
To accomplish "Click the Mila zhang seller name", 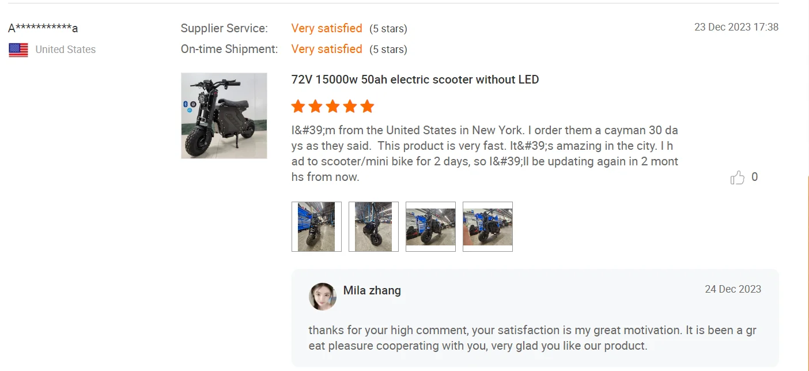I will (372, 290).
